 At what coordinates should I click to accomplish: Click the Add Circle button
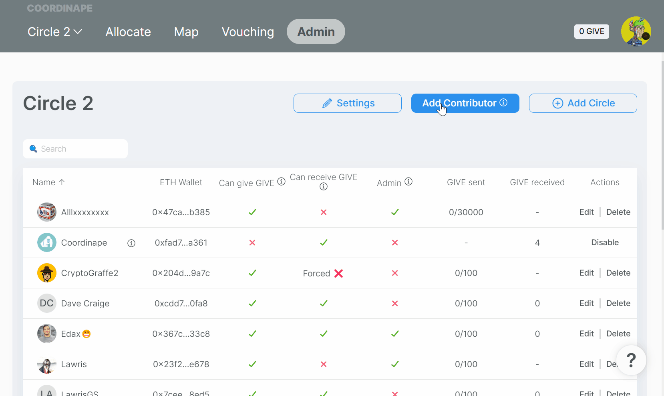click(x=583, y=103)
